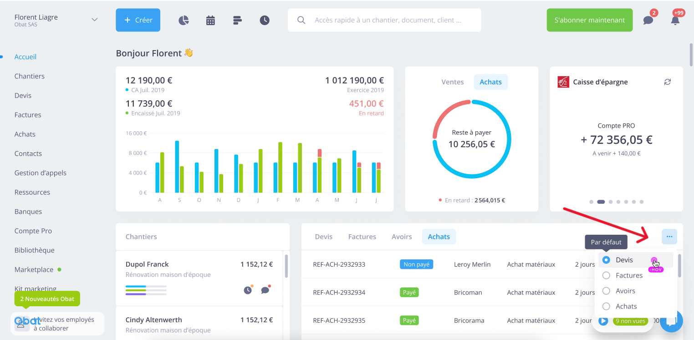This screenshot has width=694, height=340.
Task: Click the Caisse d'épargne logo
Action: pyautogui.click(x=563, y=82)
